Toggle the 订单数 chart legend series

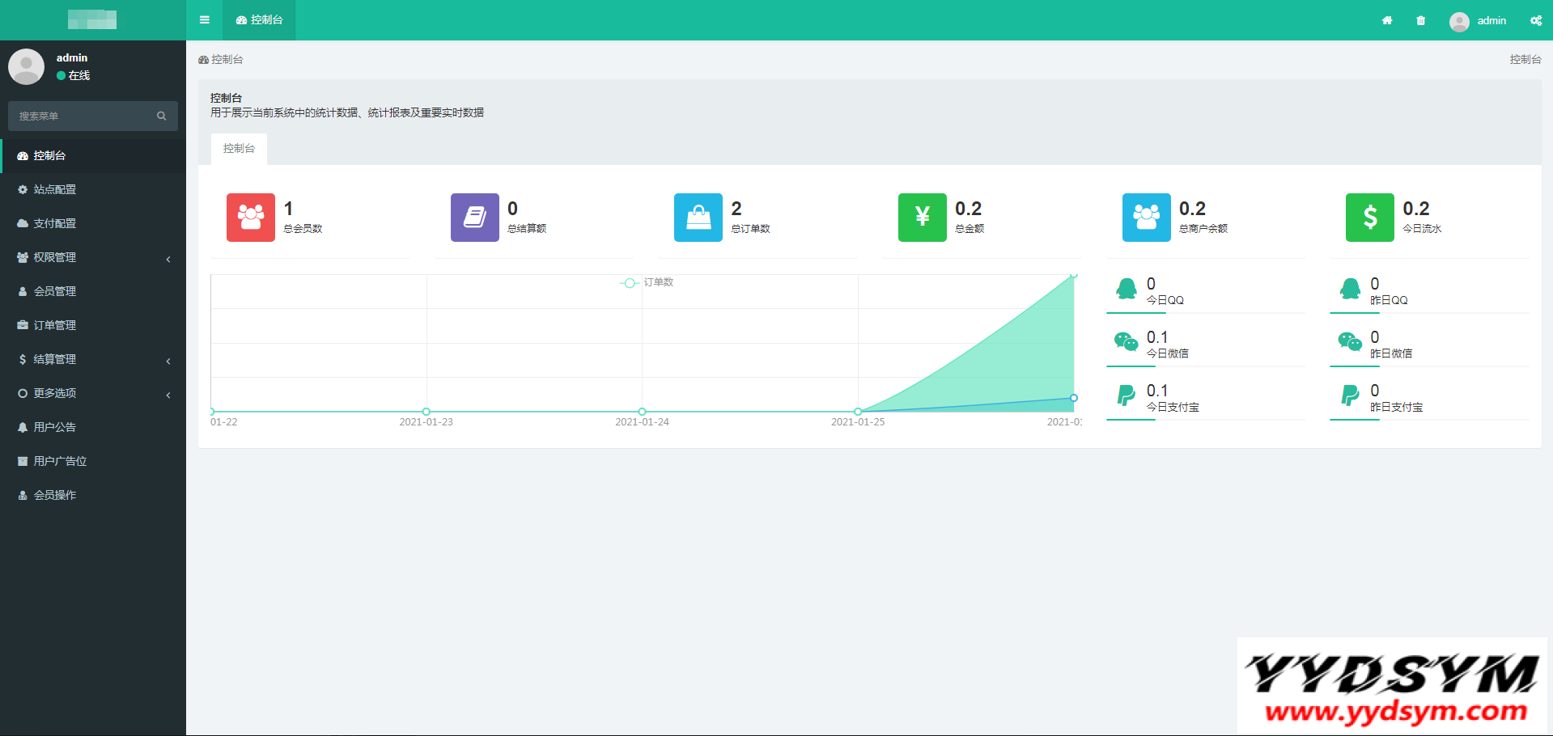[647, 282]
